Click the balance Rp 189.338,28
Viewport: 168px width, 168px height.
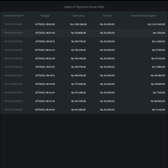(79, 76)
